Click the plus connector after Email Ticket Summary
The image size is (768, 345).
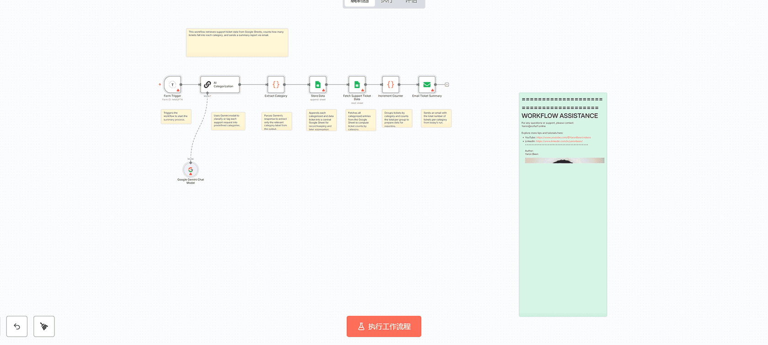tap(447, 84)
